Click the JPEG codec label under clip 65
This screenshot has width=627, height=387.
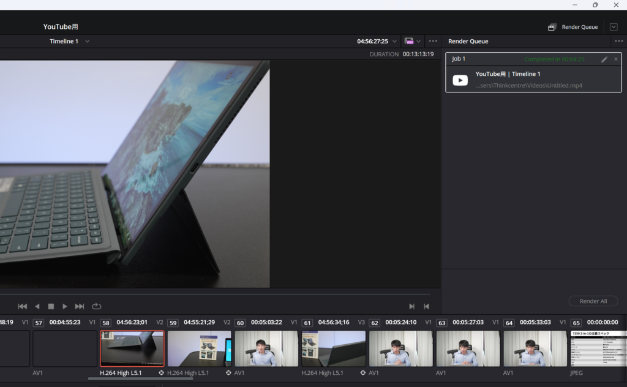click(576, 372)
